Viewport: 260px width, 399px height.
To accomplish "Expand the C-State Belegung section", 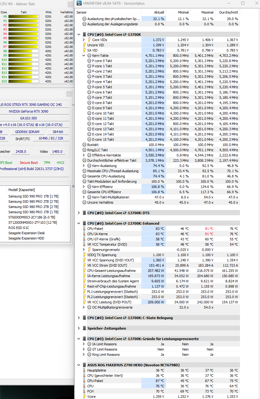I will coord(79,318).
